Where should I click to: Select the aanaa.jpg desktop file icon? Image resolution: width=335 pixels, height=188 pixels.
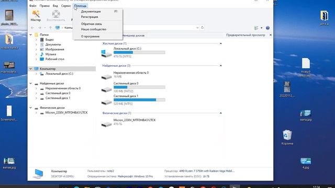9,161
